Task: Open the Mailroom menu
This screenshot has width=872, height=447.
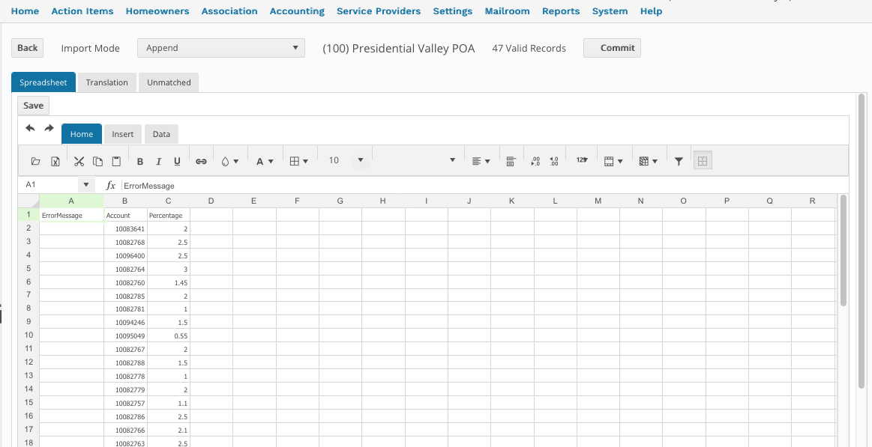Action: pyautogui.click(x=507, y=11)
